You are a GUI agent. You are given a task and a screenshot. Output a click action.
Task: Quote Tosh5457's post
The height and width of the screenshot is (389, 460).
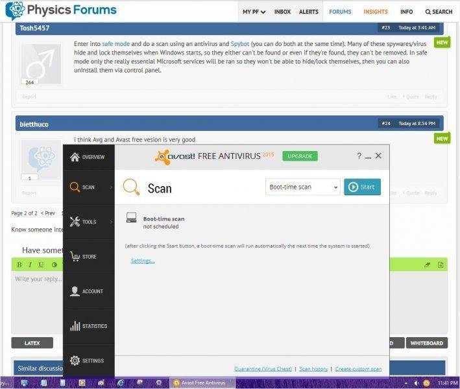[x=411, y=97]
